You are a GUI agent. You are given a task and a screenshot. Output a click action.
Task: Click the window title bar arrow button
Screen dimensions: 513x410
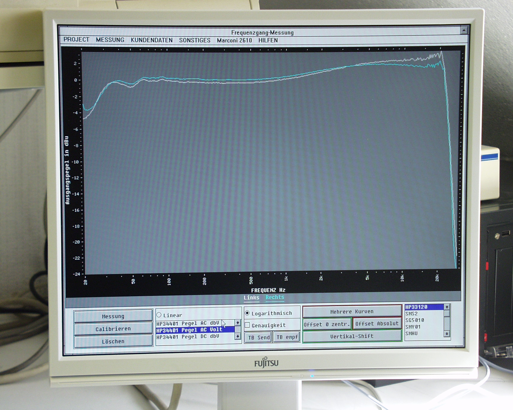[464, 30]
